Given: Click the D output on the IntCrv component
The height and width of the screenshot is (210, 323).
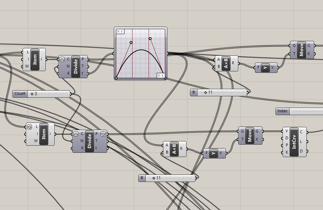Looking at the screenshot, I should [301, 151].
